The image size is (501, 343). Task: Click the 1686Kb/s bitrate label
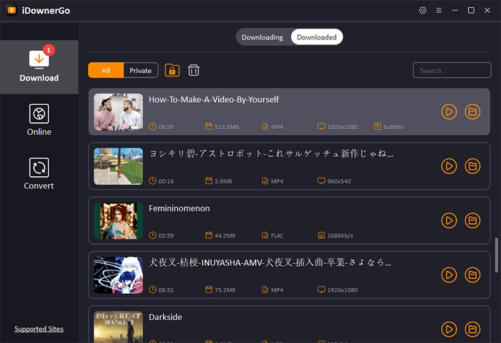coord(340,236)
